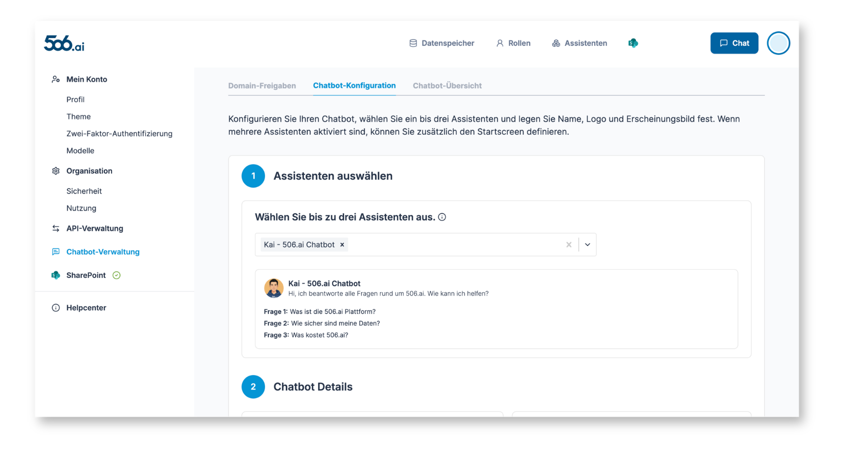Click the Mein Konto person icon
Viewport: 843px width, 450px height.
pyautogui.click(x=56, y=79)
